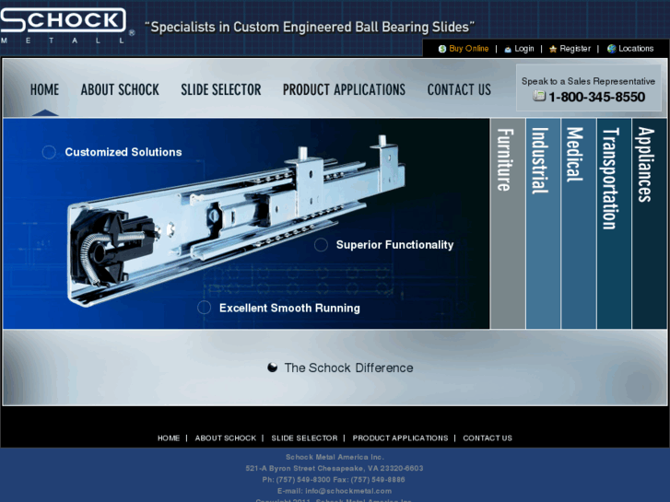Click the 521-A Byron Street address line
Image resolution: width=670 pixels, height=502 pixels.
pos(335,468)
